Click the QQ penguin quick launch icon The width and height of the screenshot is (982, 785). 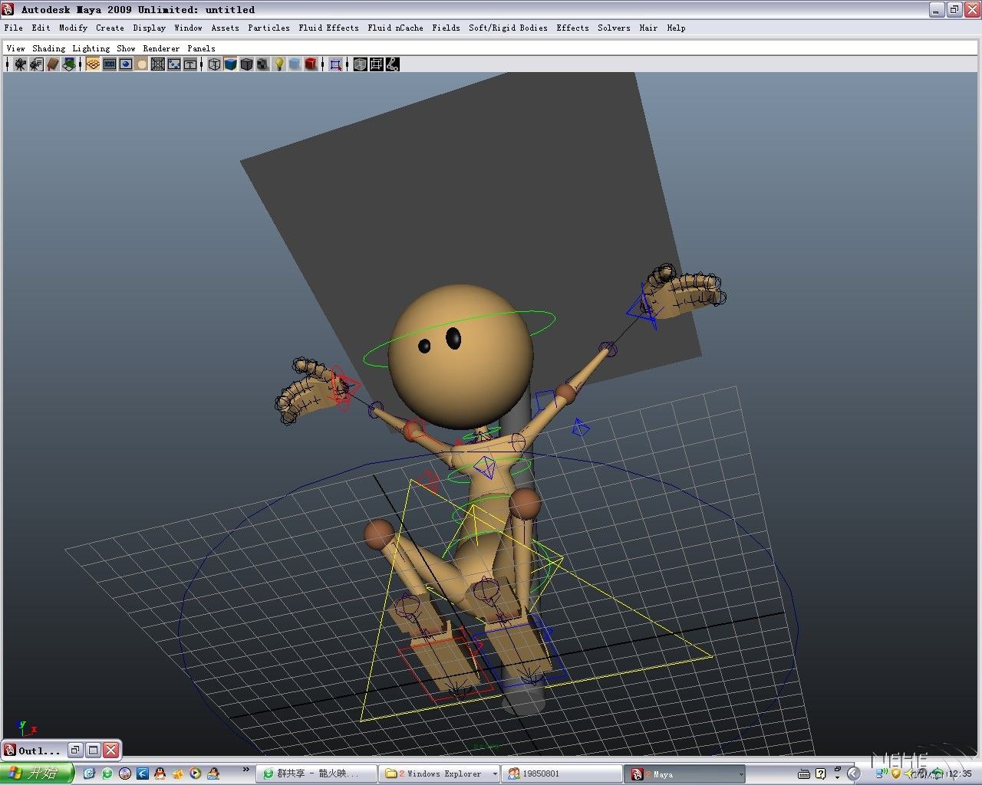pos(160,774)
